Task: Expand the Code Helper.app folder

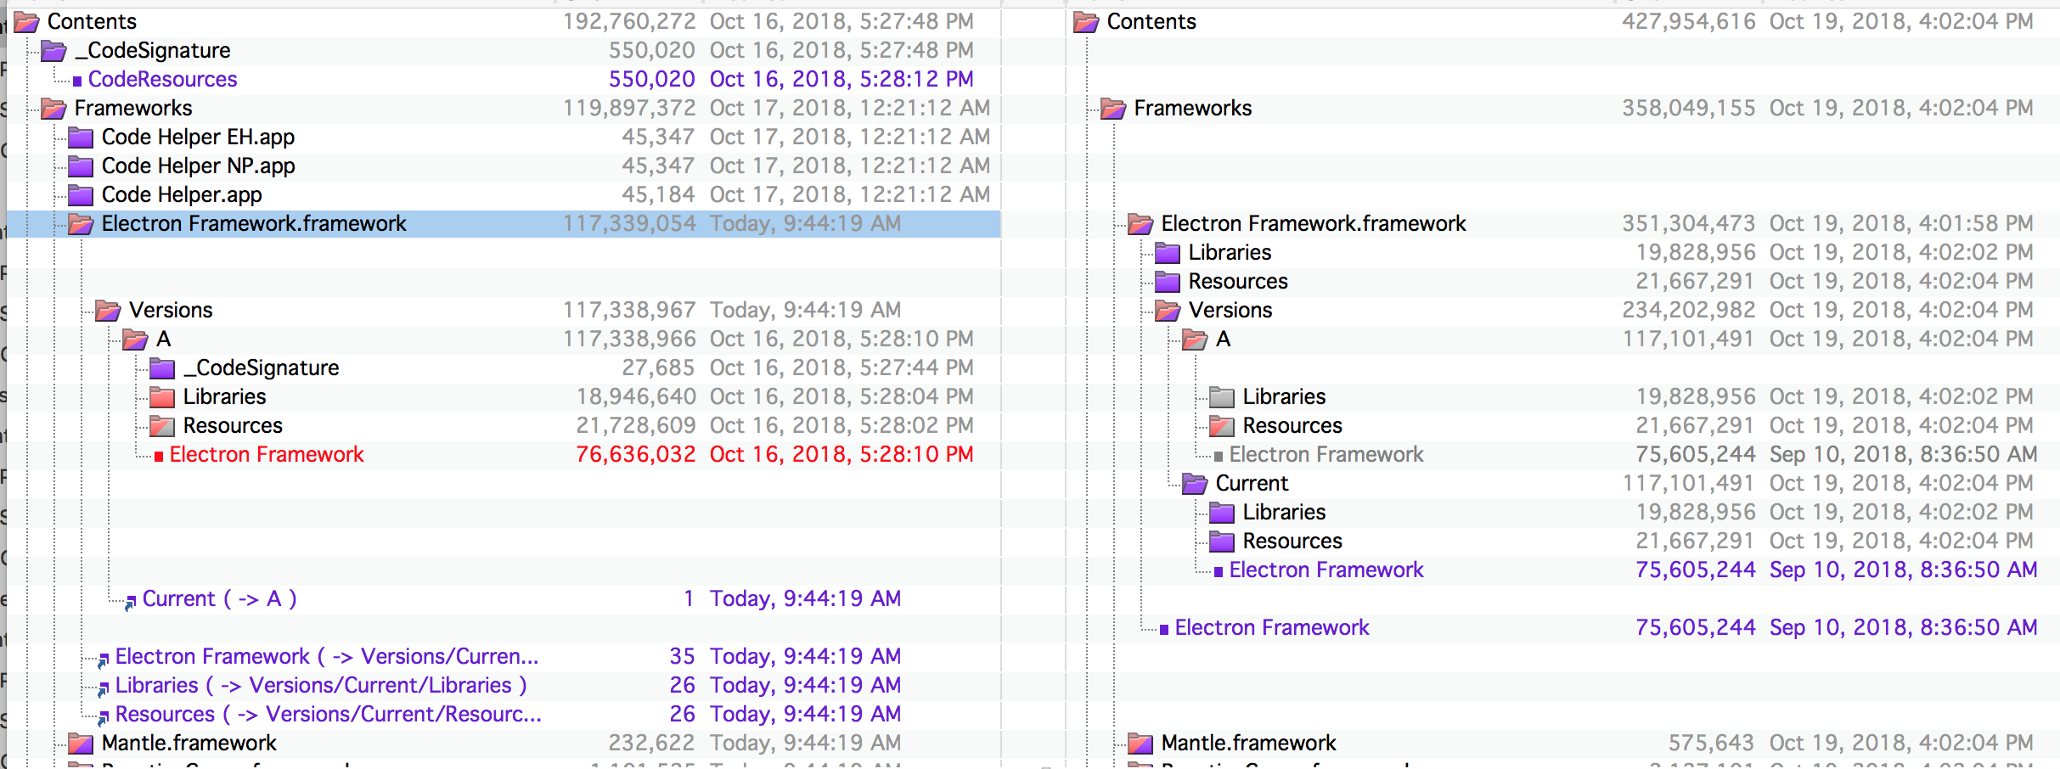Action: 79,194
